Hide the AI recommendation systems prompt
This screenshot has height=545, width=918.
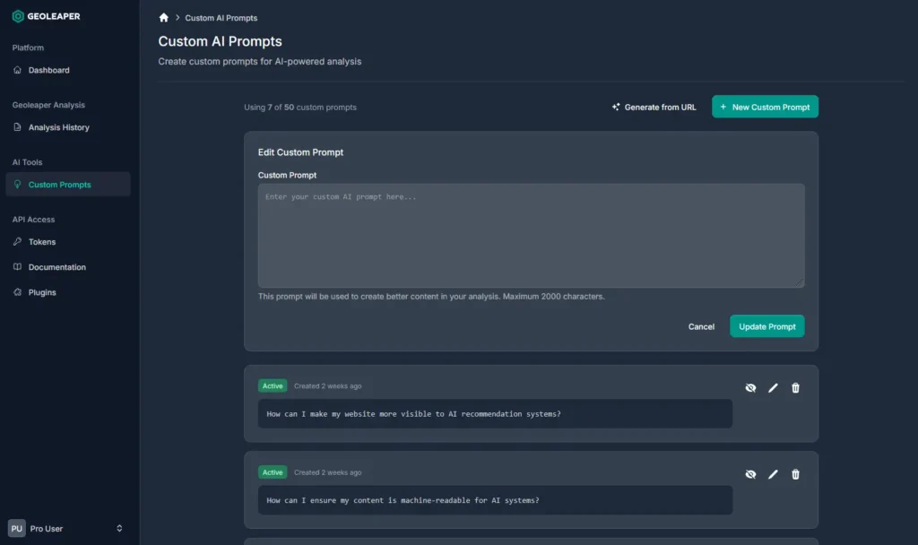click(x=750, y=388)
